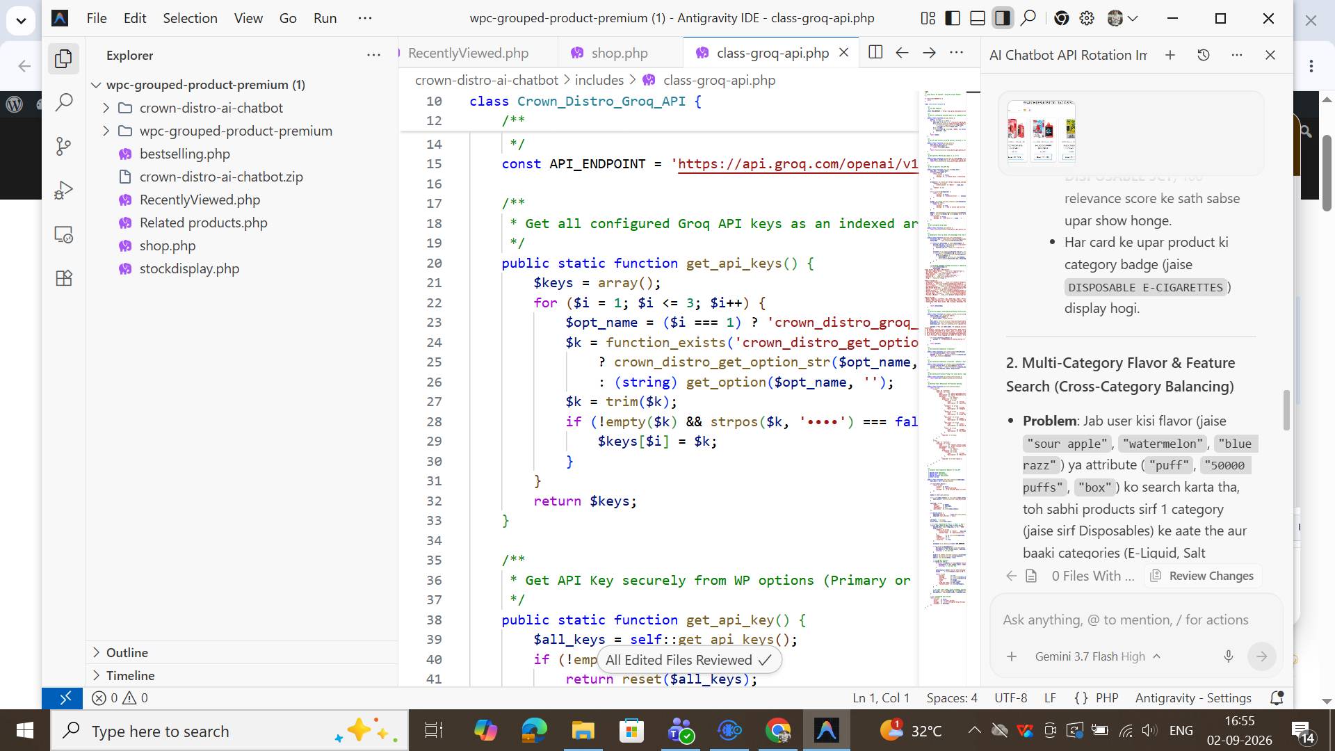This screenshot has width=1335, height=751.
Task: Open the Search view in activity bar
Action: coord(63,102)
